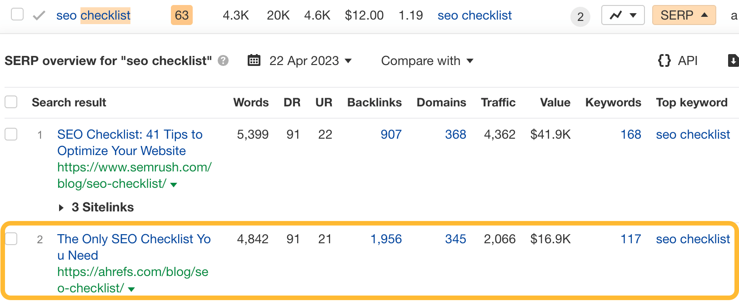Click the keyword difficulty badge showing 63
The image size is (739, 301).
(x=181, y=15)
